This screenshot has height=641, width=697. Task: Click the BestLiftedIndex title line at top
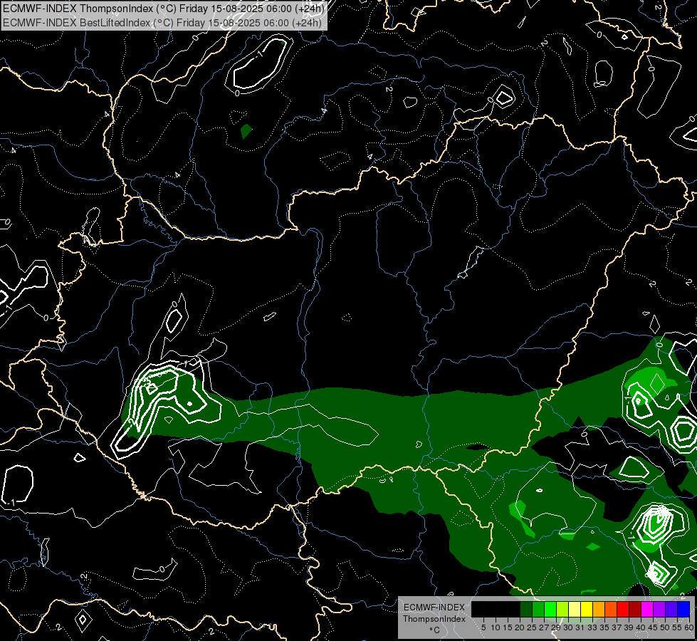pos(163,23)
